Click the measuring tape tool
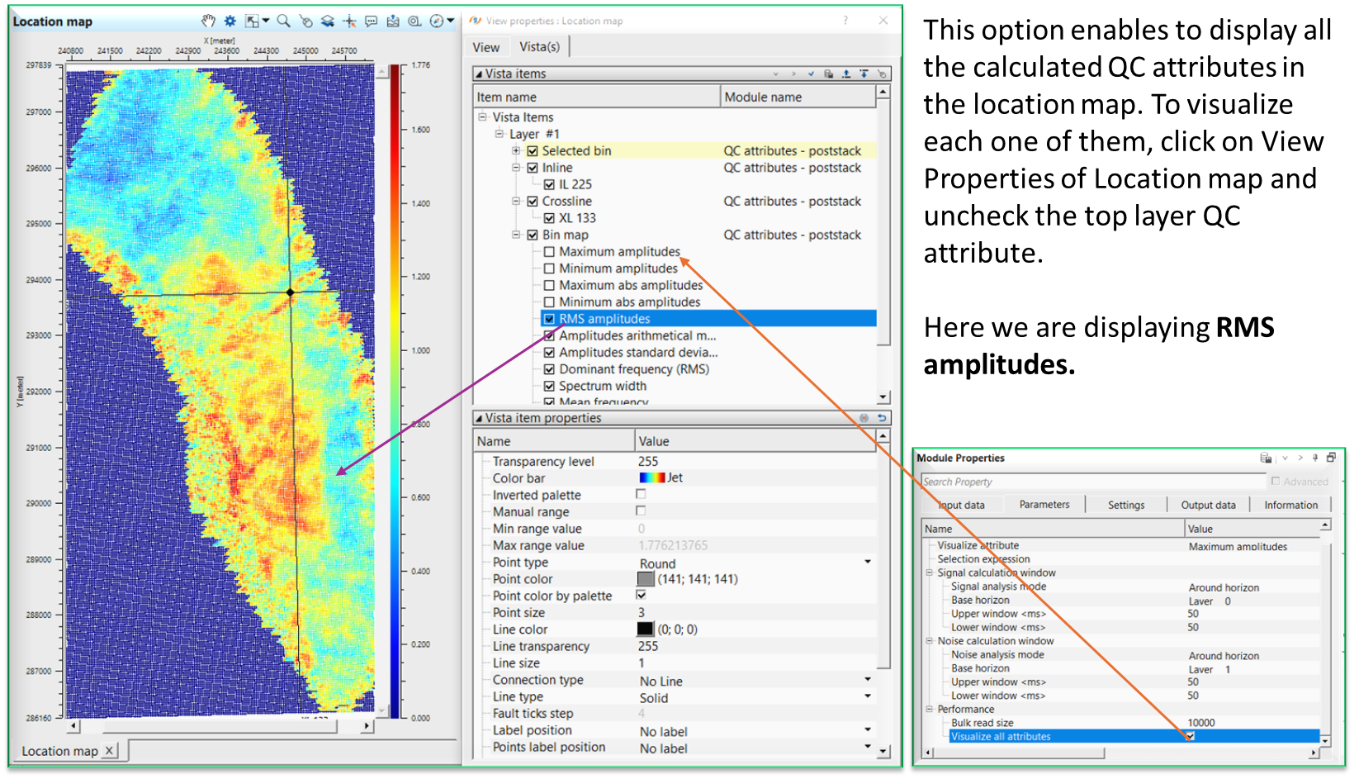The height and width of the screenshot is (779, 1359). click(414, 21)
